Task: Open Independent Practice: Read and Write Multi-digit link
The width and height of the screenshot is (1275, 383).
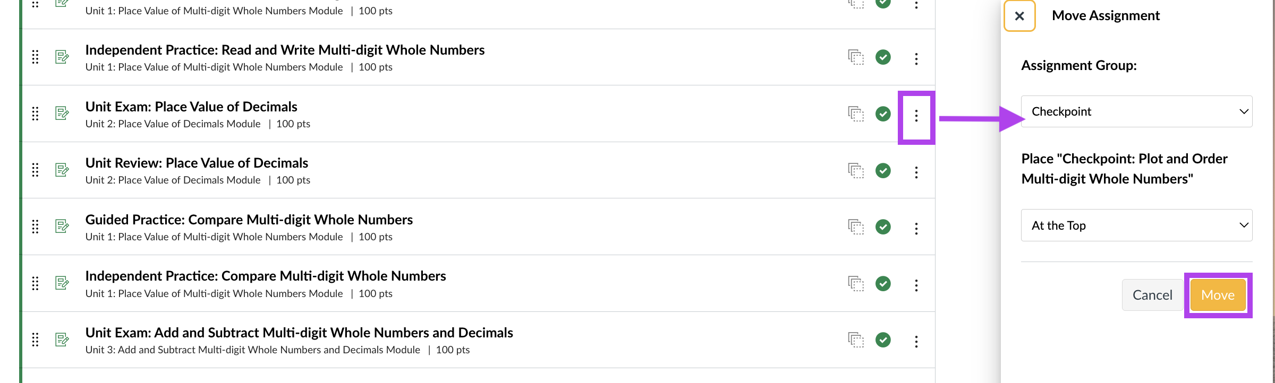Action: pyautogui.click(x=285, y=50)
